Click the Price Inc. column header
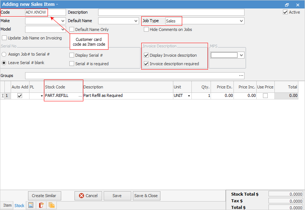This screenshot has width=305, height=210. [245, 87]
